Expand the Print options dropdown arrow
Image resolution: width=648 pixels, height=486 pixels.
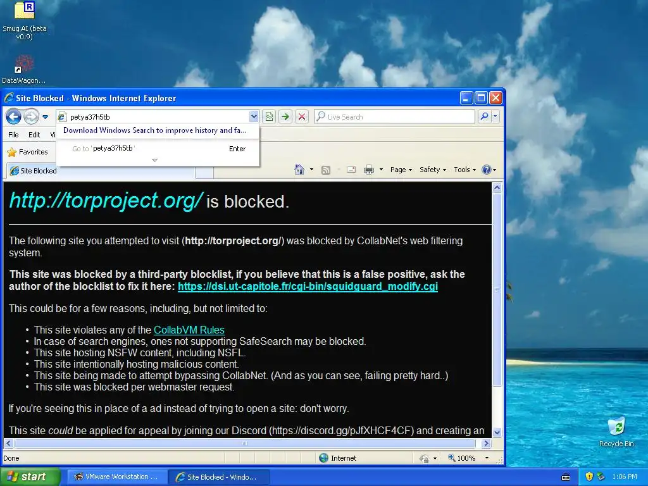(381, 170)
